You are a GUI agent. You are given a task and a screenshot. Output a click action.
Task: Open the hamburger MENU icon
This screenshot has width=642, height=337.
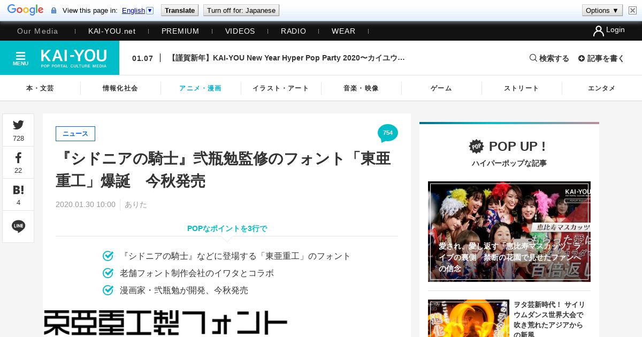coord(21,58)
